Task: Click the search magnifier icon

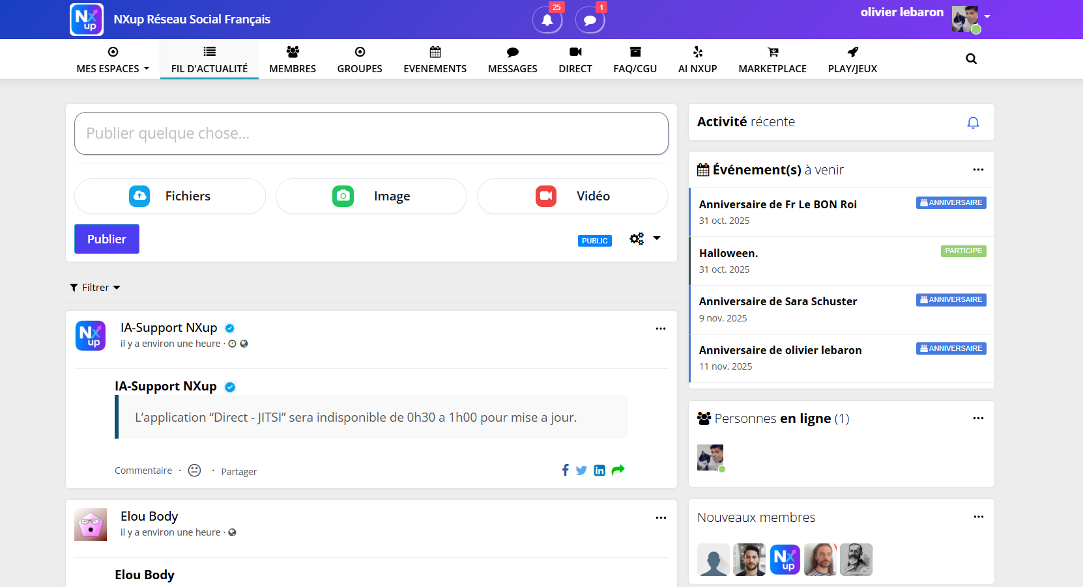Action: click(x=971, y=59)
